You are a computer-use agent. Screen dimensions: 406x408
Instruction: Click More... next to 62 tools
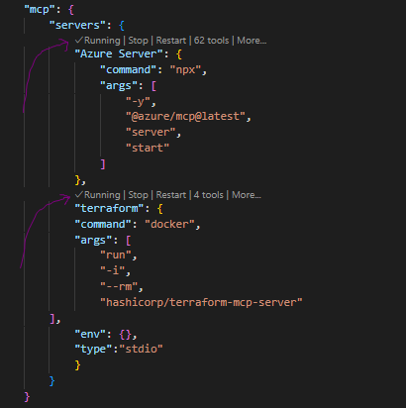click(252, 41)
